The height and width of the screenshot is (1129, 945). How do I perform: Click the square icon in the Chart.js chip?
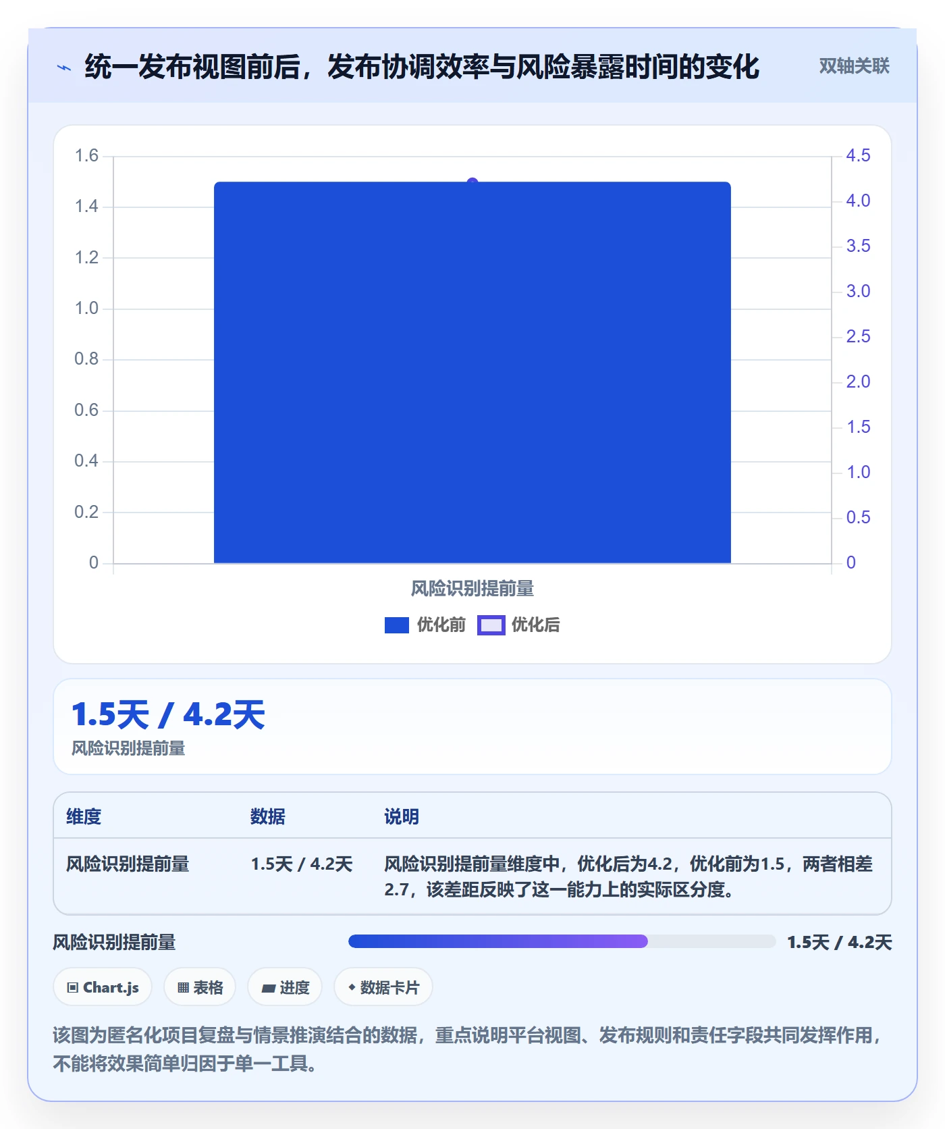pyautogui.click(x=73, y=988)
